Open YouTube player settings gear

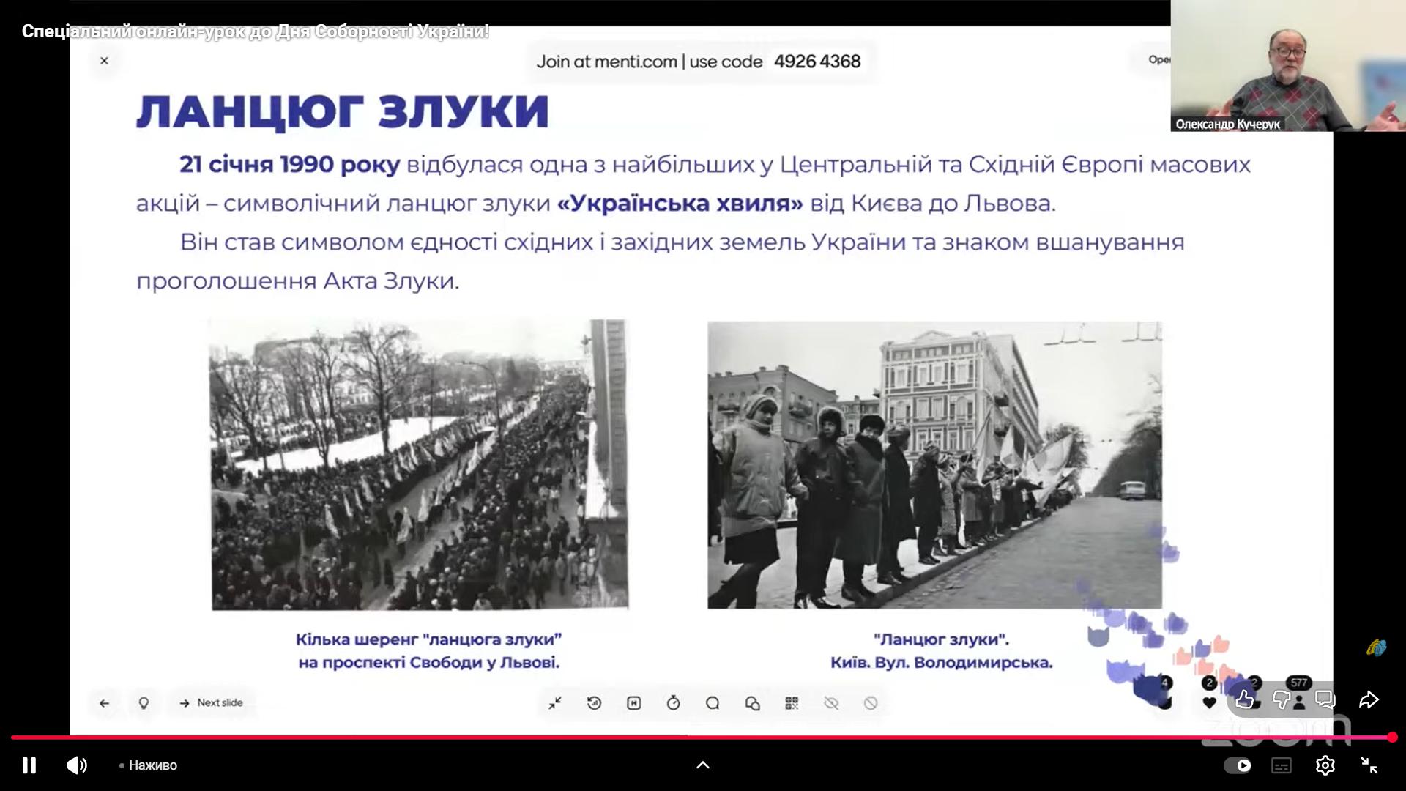(x=1325, y=765)
